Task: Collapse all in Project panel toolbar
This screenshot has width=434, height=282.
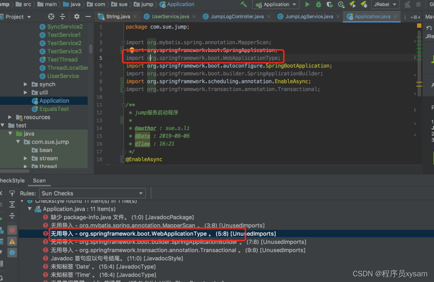Action: pyautogui.click(x=63, y=16)
